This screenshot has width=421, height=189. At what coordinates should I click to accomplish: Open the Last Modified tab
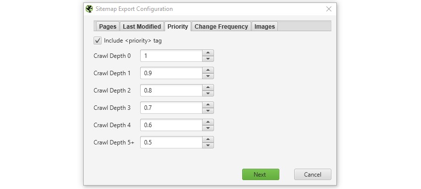click(142, 27)
